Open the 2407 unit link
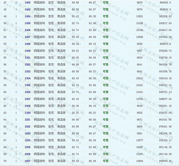179x166 pixels. [x=28, y=37]
